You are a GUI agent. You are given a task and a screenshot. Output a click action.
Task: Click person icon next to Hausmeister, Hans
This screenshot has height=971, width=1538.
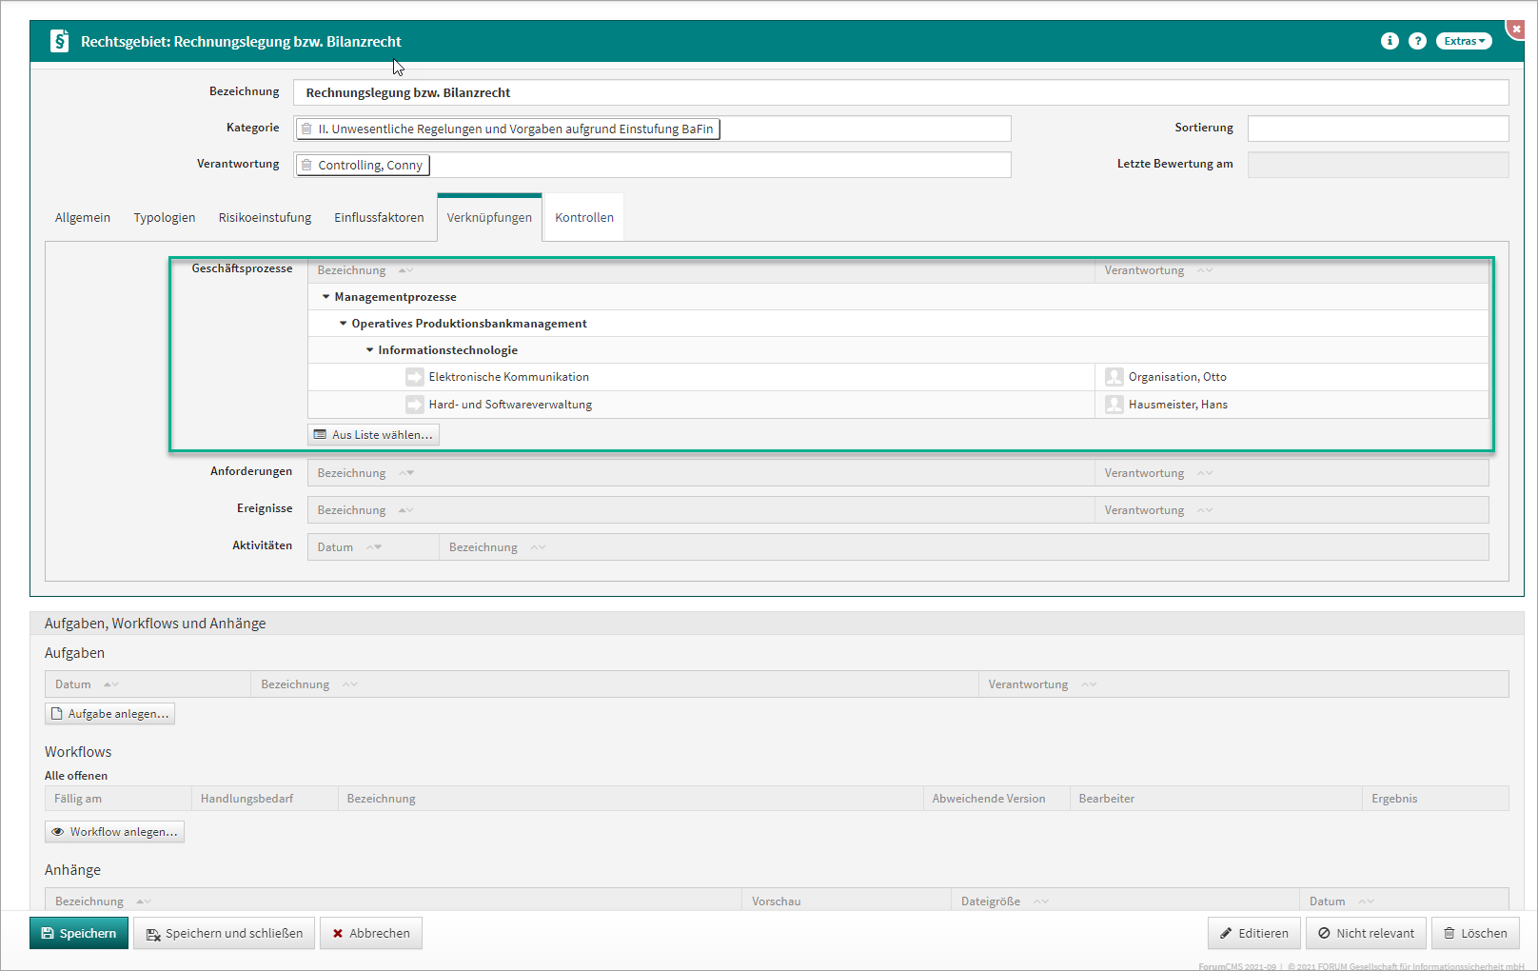pos(1114,405)
